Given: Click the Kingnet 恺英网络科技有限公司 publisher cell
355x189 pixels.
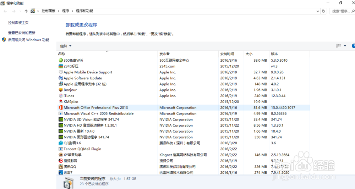Looking at the screenshot, I should click(183, 155).
